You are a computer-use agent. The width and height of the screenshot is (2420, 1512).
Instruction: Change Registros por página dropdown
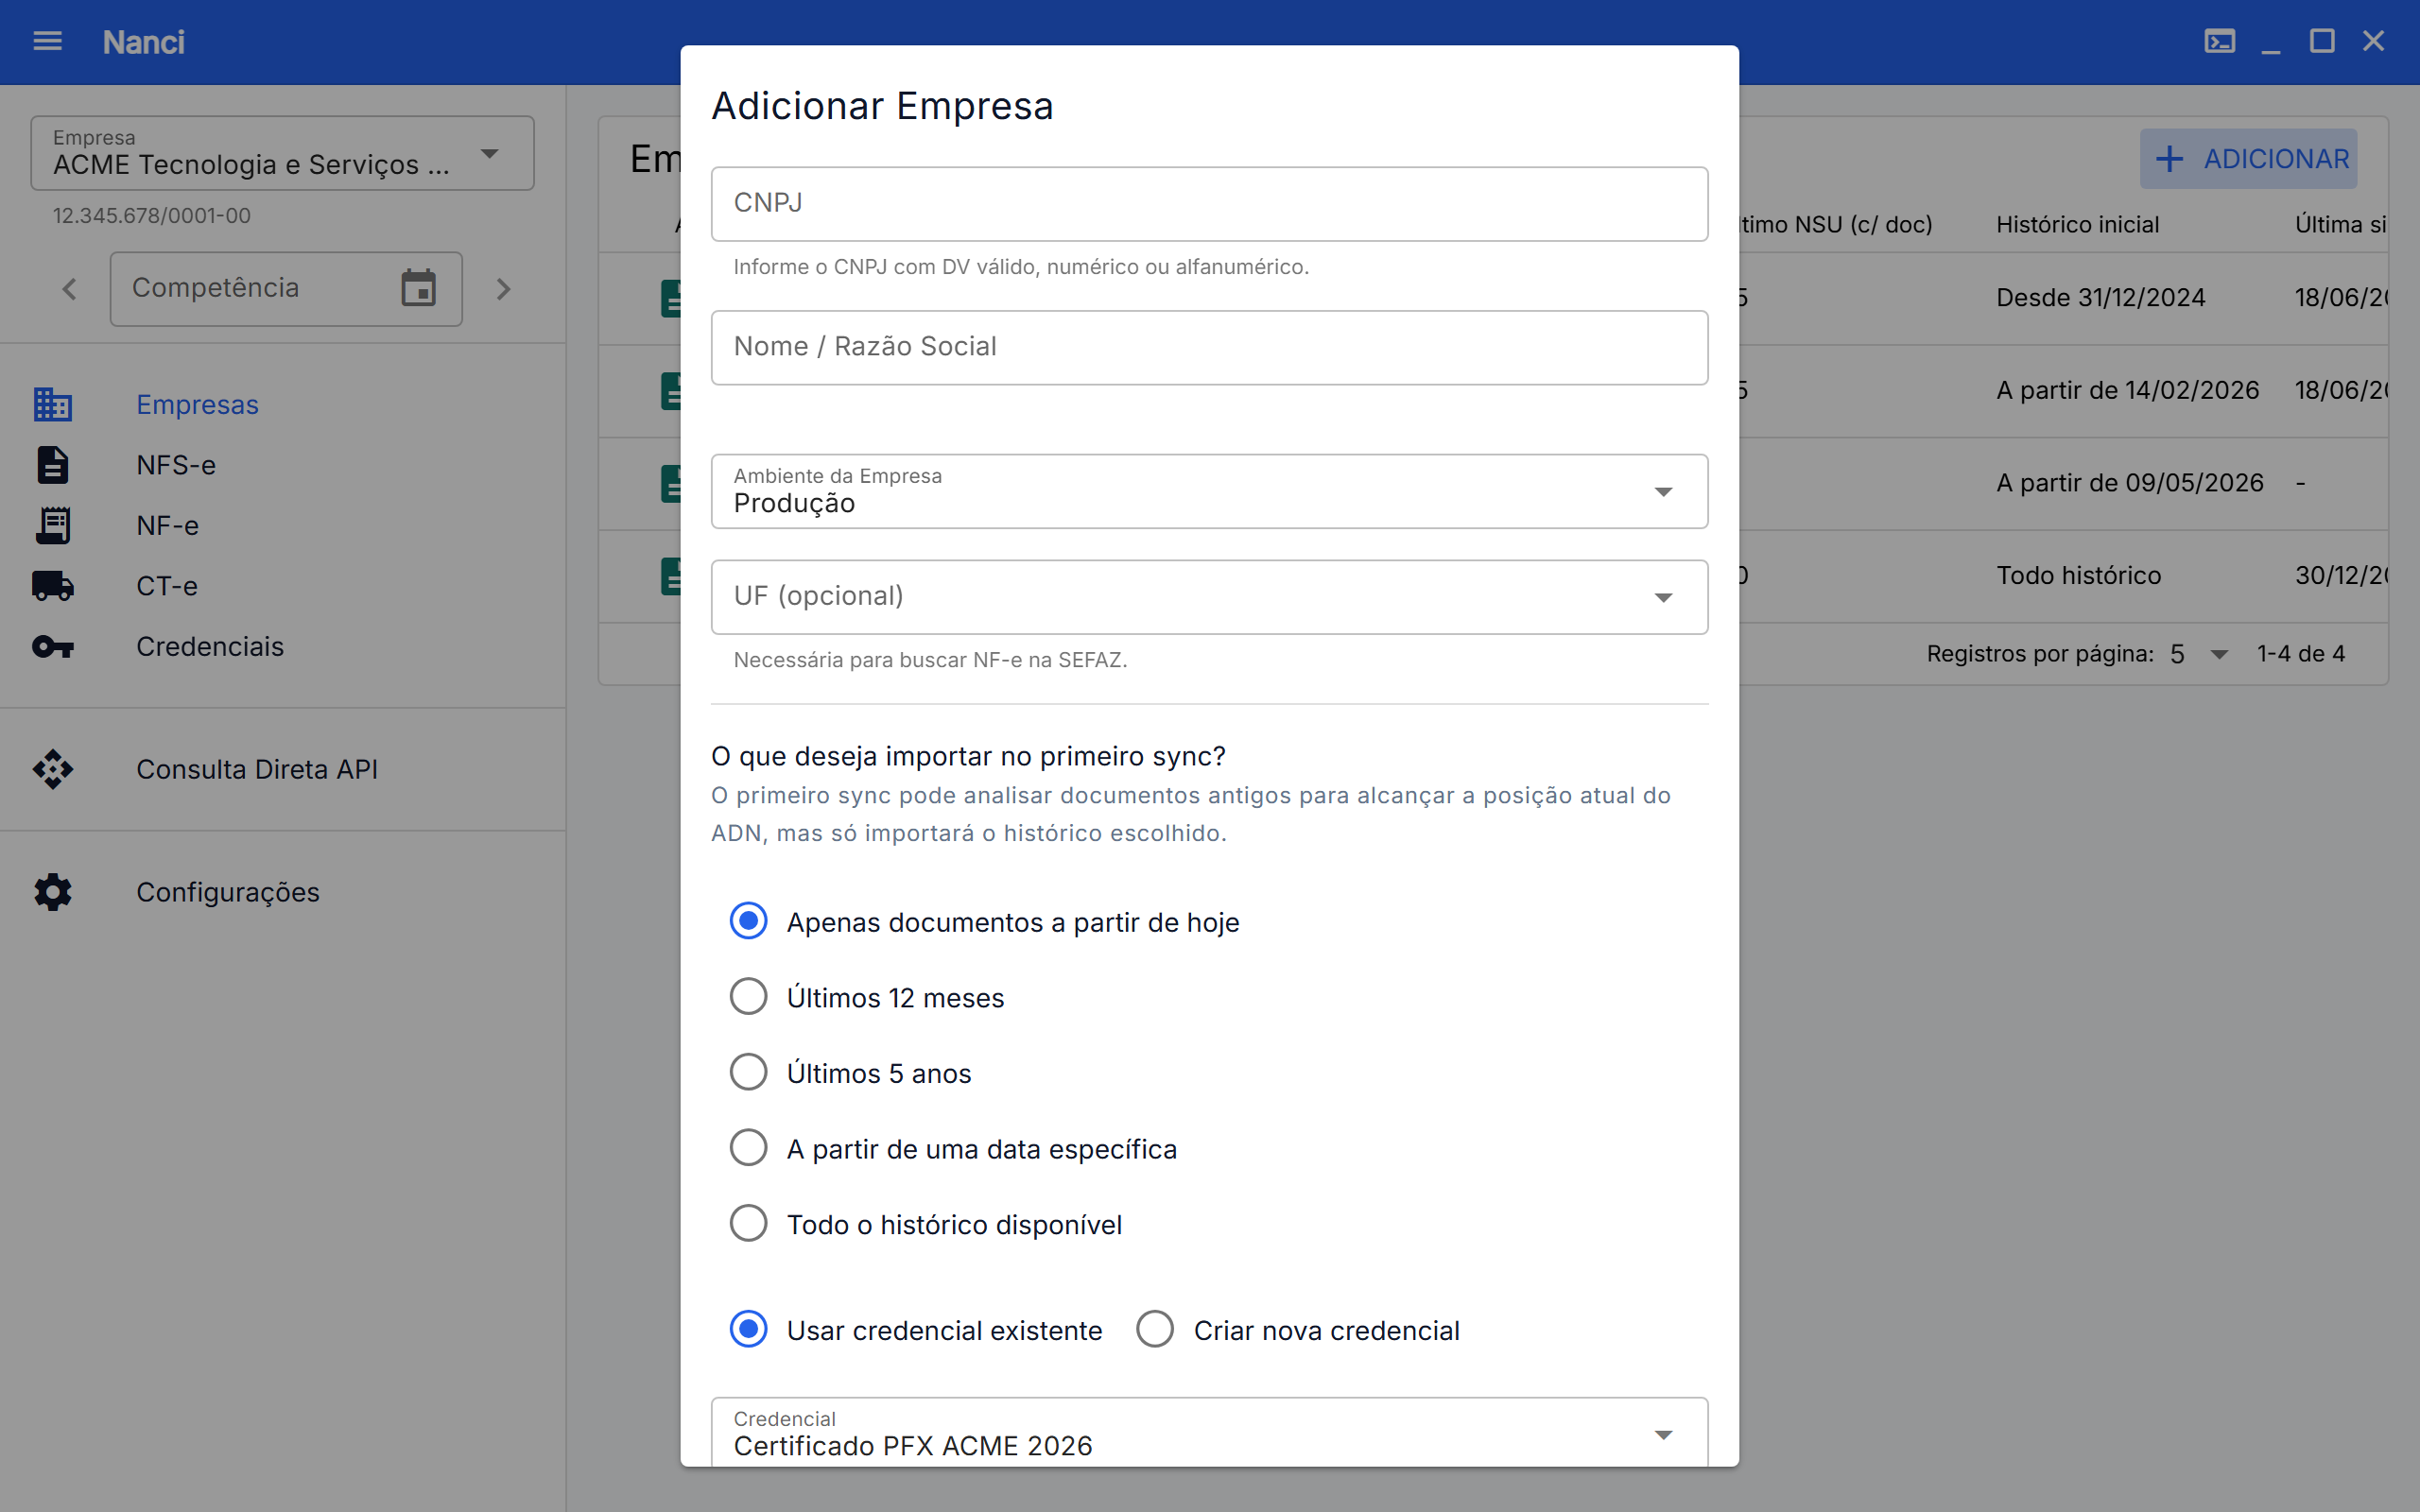click(x=2199, y=654)
